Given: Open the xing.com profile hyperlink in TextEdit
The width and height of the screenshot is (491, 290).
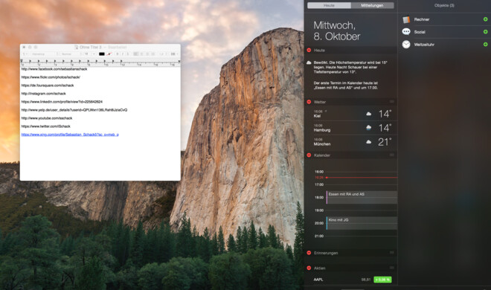Looking at the screenshot, I should click(x=70, y=135).
